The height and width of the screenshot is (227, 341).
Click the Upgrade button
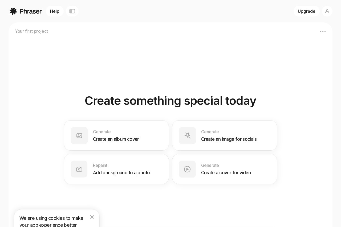(x=307, y=11)
